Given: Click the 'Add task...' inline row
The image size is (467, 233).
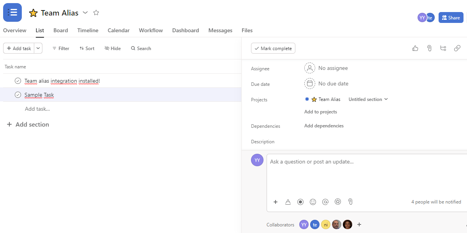Looking at the screenshot, I should 37,109.
